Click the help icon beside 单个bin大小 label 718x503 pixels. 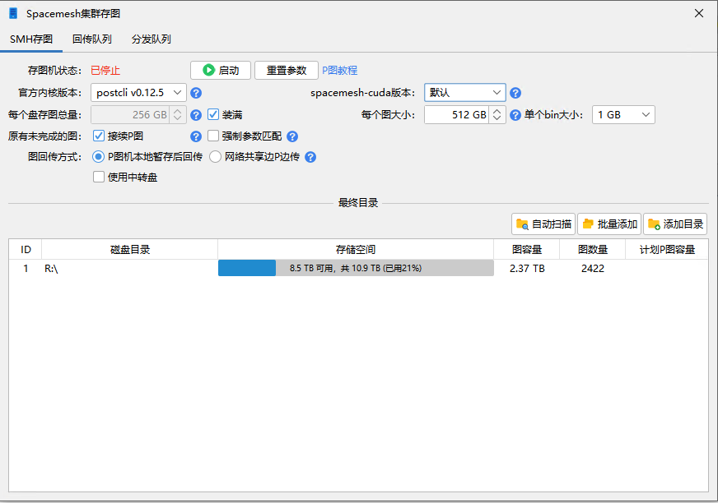[x=515, y=115]
